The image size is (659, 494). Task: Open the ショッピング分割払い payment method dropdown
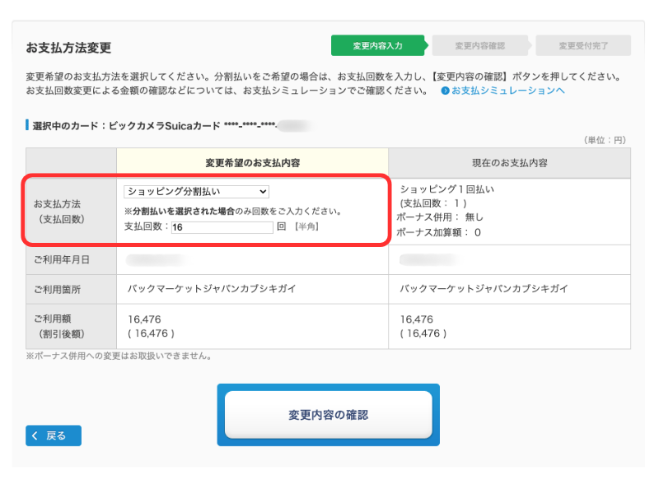[x=196, y=191]
